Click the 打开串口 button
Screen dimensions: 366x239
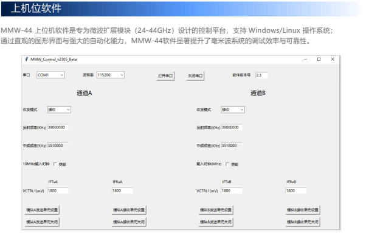pos(165,76)
